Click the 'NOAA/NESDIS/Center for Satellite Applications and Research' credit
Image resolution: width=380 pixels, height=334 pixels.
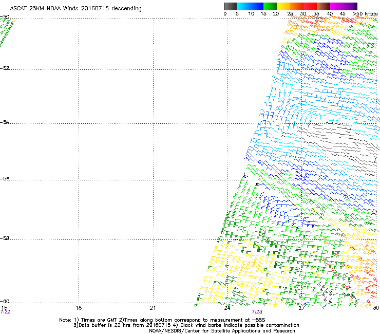222,331
